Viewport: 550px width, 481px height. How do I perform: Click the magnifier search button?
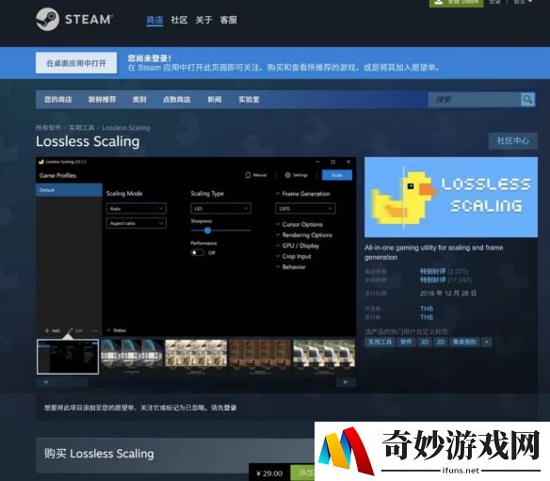[x=527, y=100]
